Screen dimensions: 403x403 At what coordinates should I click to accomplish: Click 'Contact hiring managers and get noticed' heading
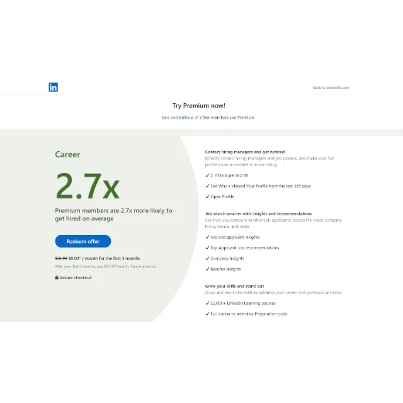pos(245,152)
